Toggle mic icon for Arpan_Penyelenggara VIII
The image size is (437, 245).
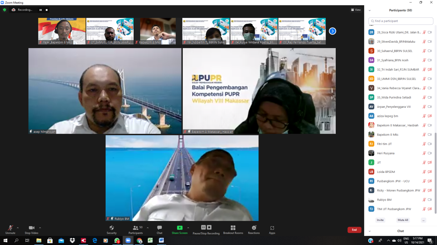pyautogui.click(x=424, y=107)
